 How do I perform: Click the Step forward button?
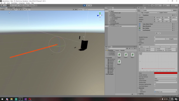[90, 5]
